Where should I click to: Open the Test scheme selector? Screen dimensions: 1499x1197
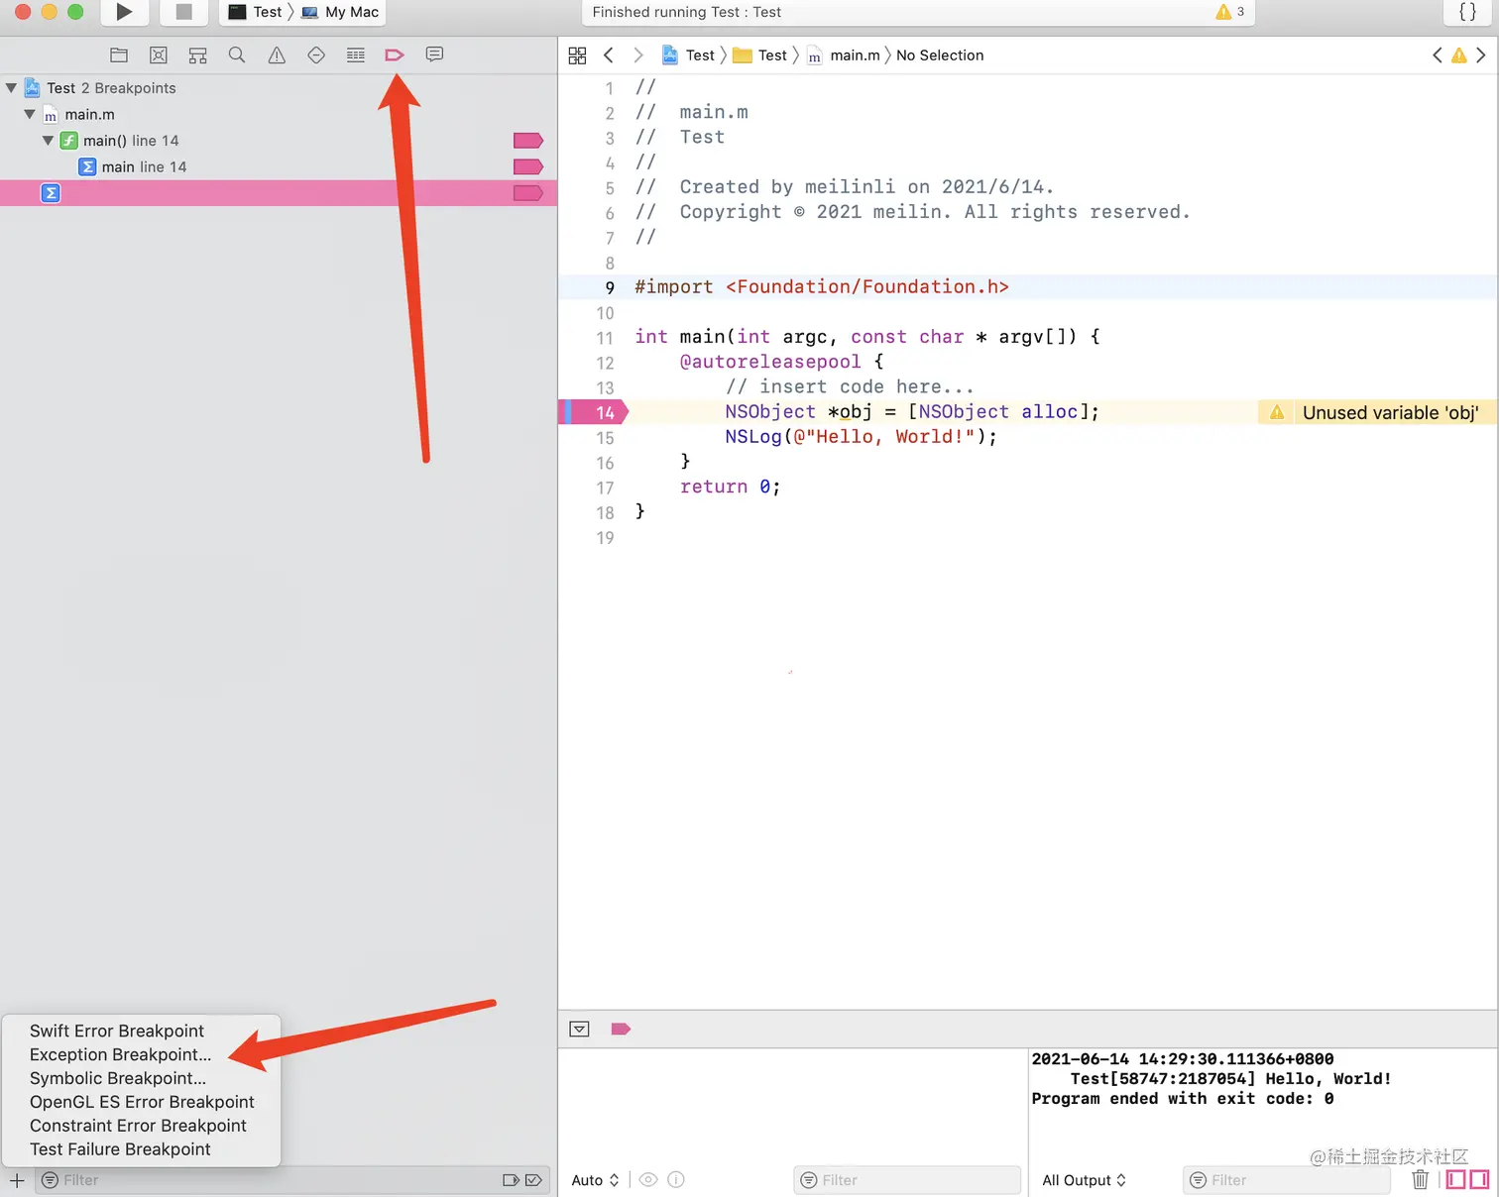(x=256, y=12)
